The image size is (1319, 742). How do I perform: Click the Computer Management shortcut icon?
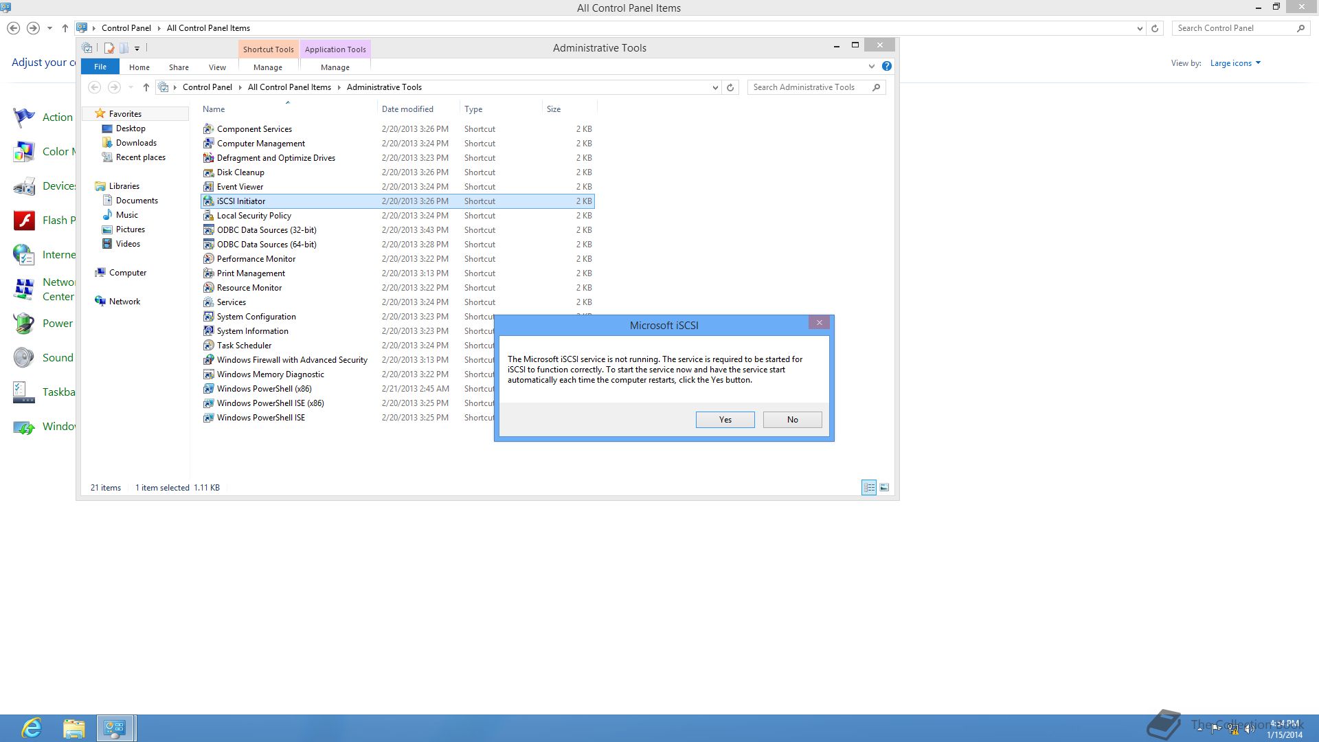[208, 144]
